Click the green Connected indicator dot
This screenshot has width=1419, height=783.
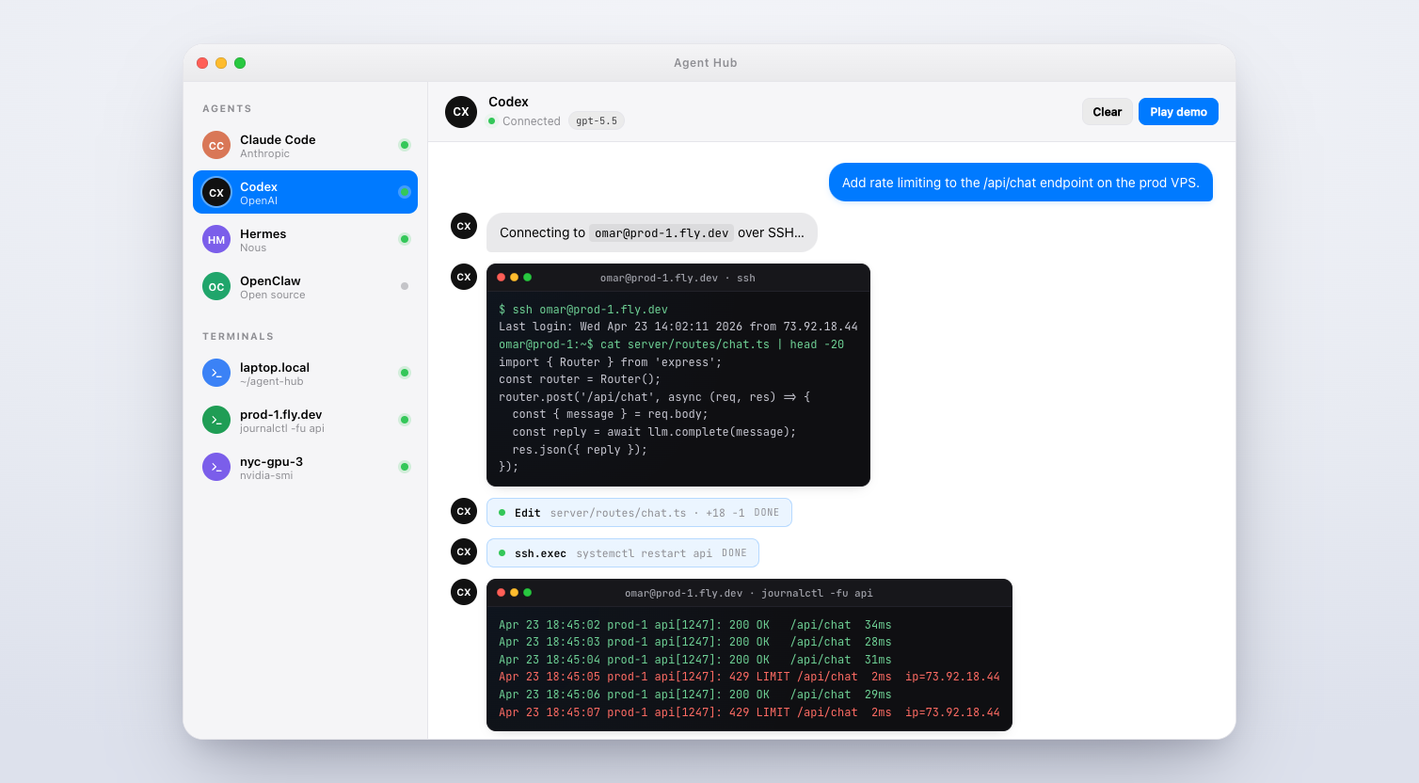(490, 120)
